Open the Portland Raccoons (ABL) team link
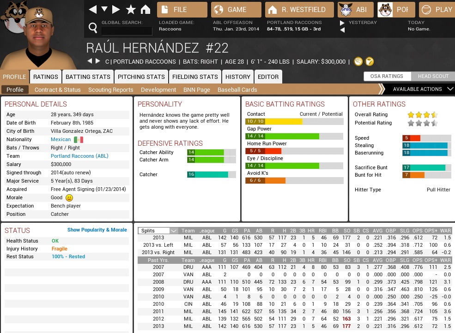This screenshot has height=333, width=455. tap(79, 156)
